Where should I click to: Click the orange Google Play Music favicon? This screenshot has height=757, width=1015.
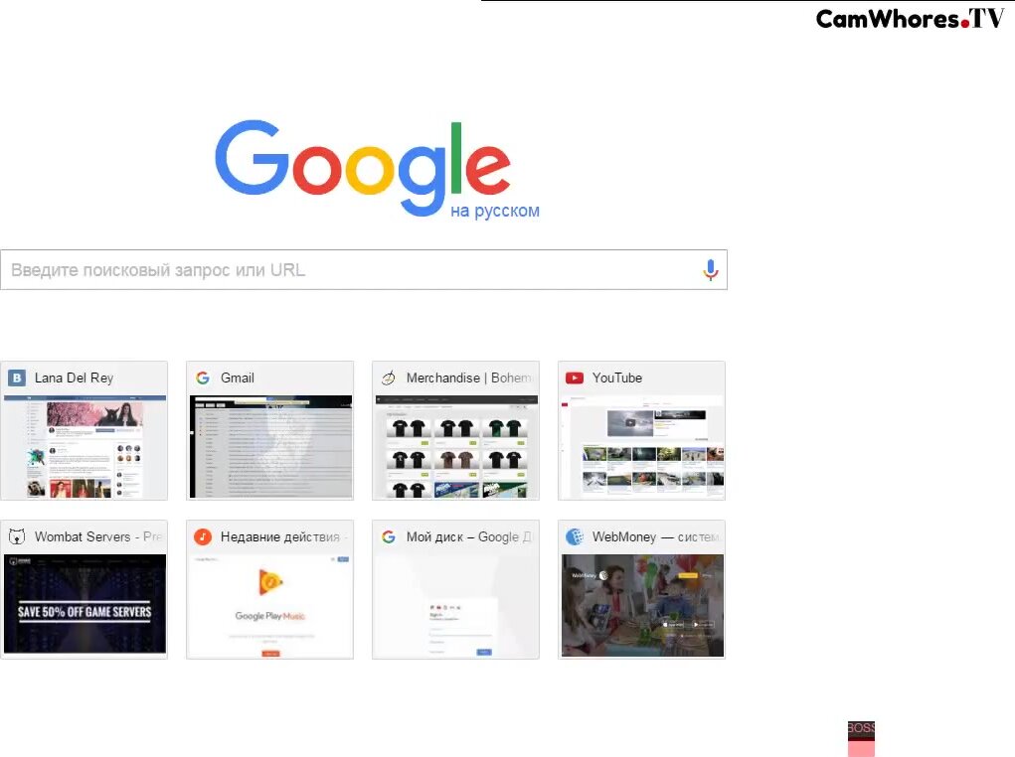[203, 536]
